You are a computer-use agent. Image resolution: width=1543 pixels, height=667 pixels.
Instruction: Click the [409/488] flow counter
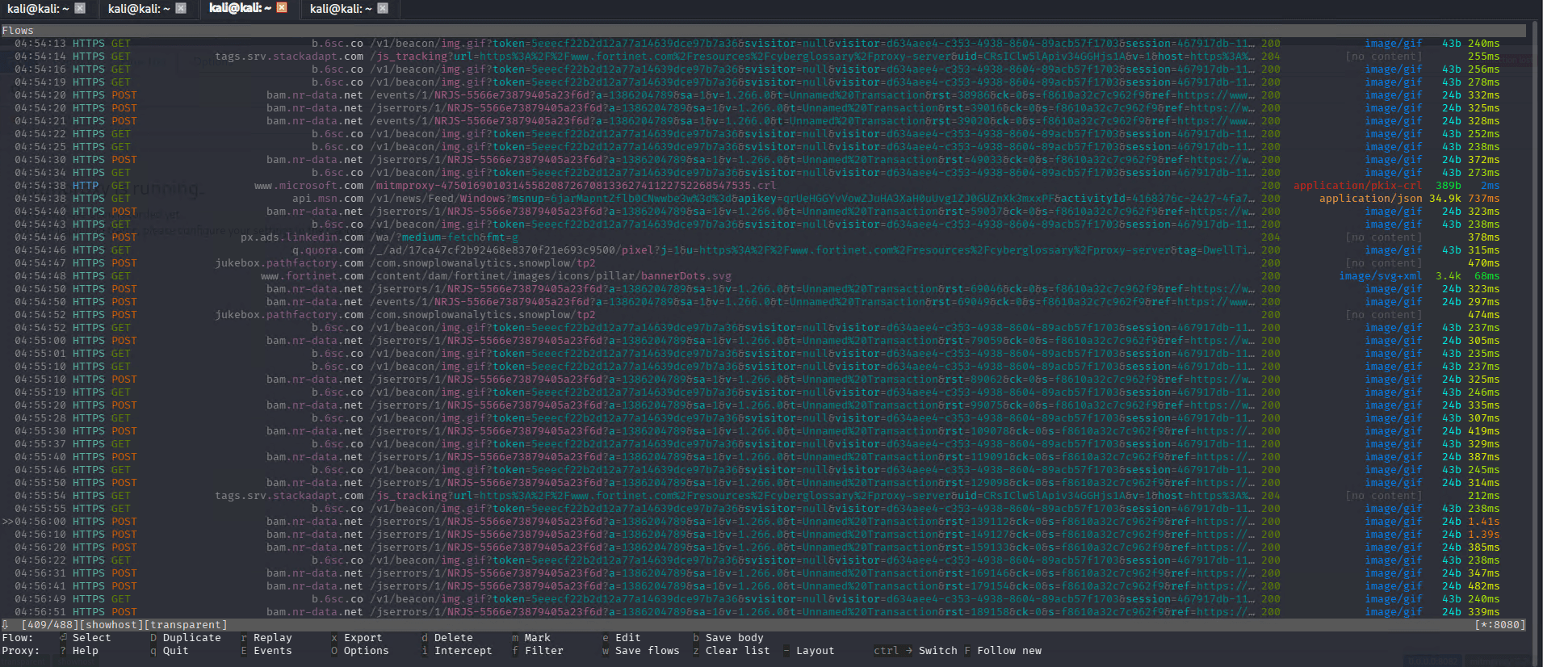50,625
